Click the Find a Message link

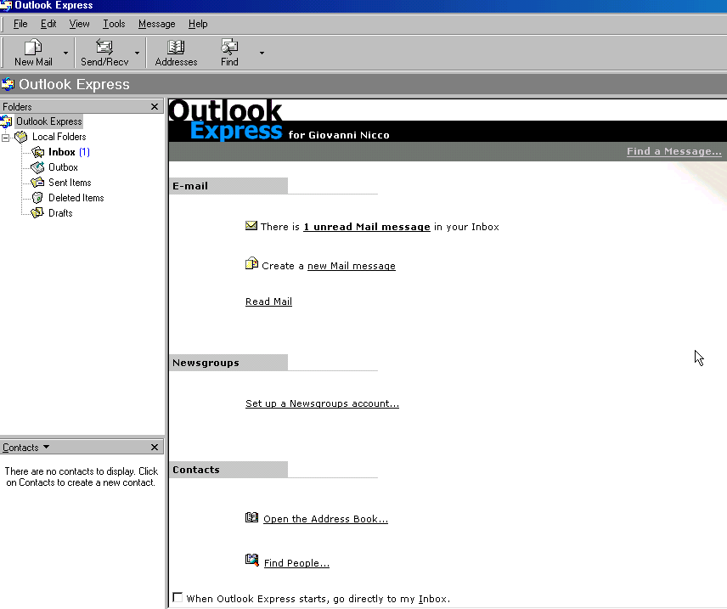tap(673, 151)
